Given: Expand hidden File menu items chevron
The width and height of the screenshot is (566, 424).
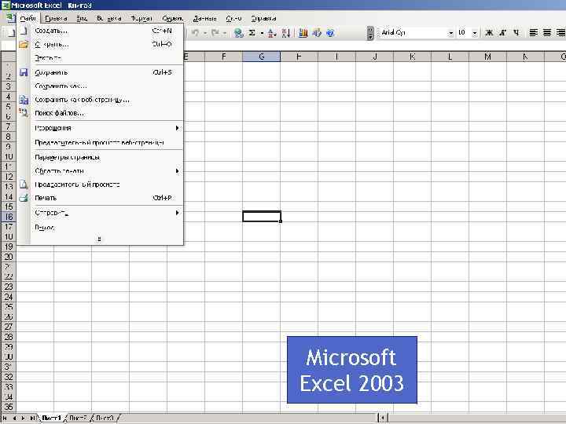Looking at the screenshot, I should coord(99,239).
